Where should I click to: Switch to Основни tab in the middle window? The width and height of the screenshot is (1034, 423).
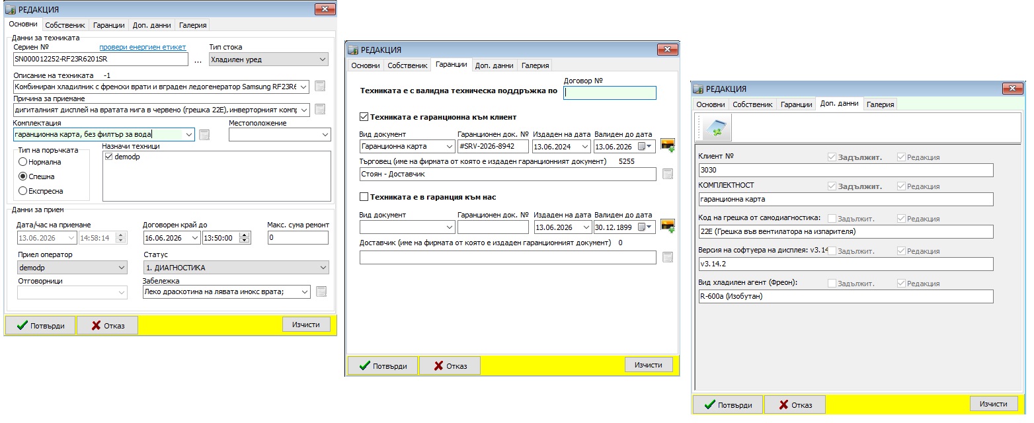[x=366, y=65]
